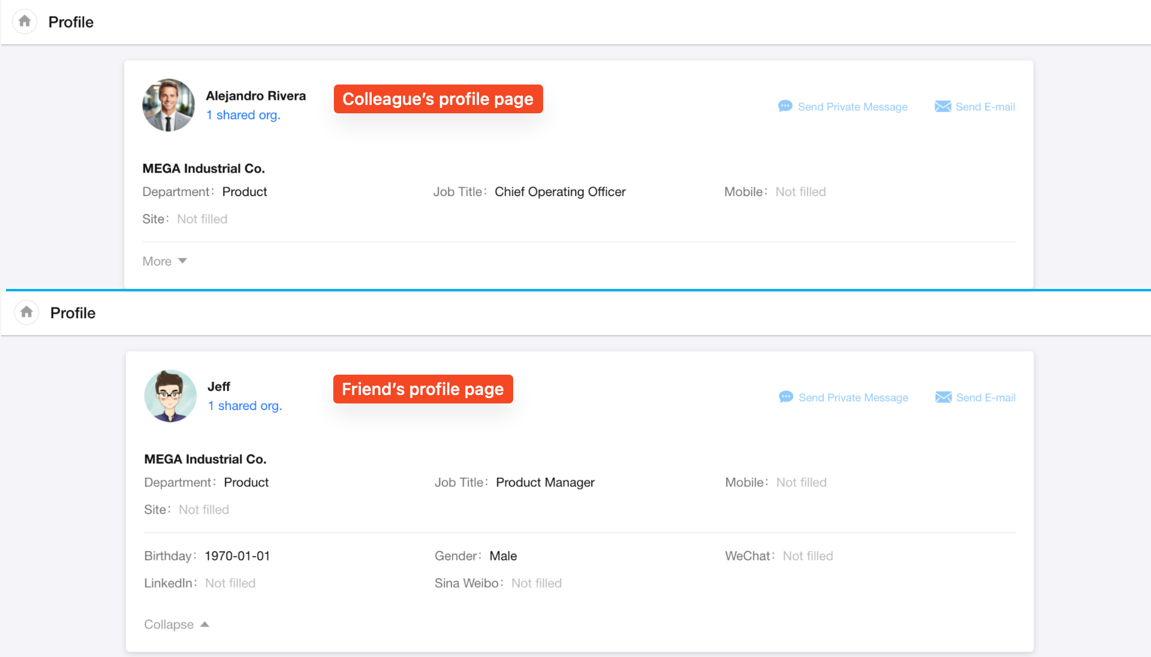The image size is (1151, 657).
Task: Open Alejandro's 1 shared org. link
Action: coord(243,115)
